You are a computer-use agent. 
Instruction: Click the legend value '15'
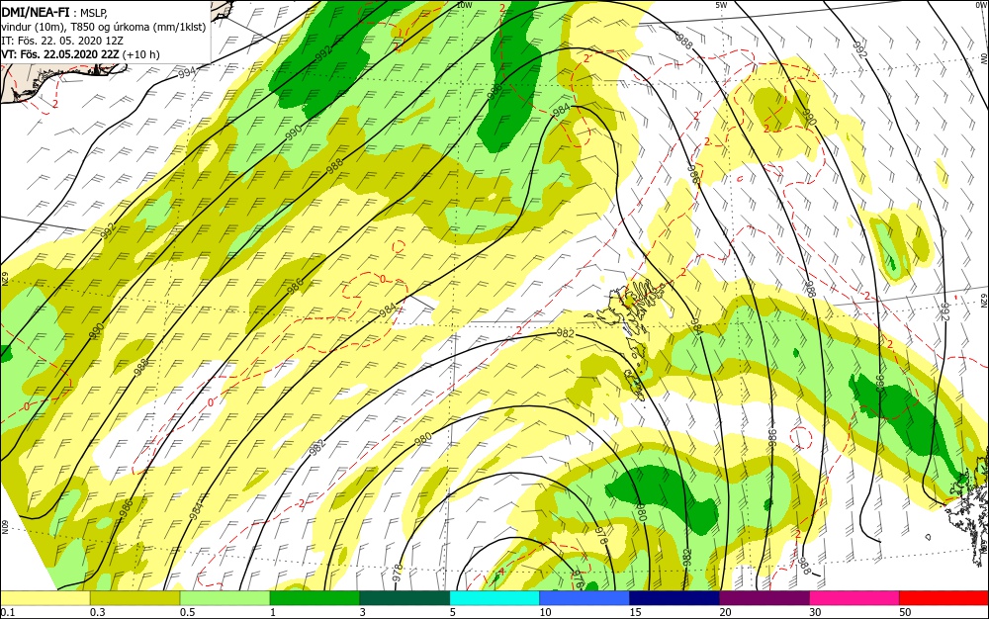[x=635, y=612]
